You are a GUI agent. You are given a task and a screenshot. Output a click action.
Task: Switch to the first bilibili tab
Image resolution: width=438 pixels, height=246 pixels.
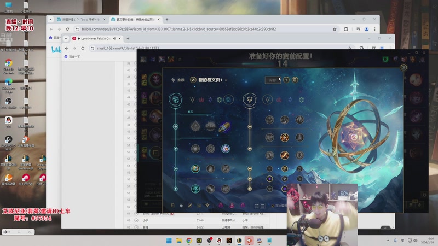[x=81, y=19]
